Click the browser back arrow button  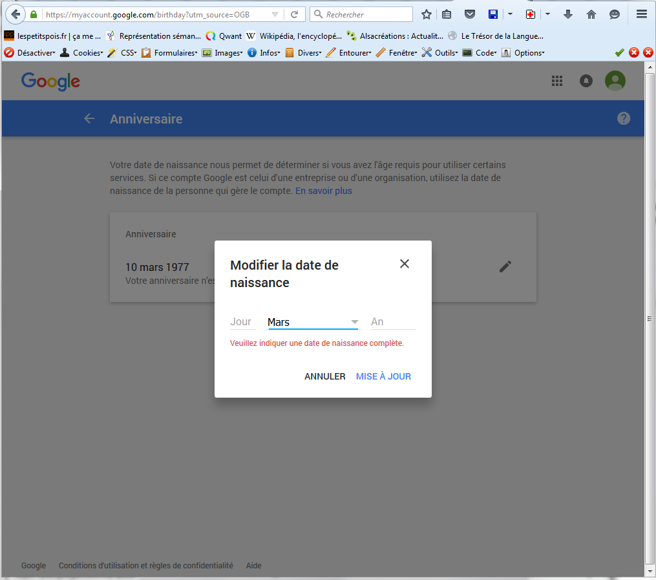pyautogui.click(x=15, y=14)
